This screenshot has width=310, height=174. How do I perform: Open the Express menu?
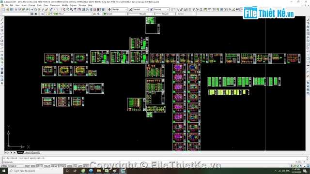coord(73,5)
